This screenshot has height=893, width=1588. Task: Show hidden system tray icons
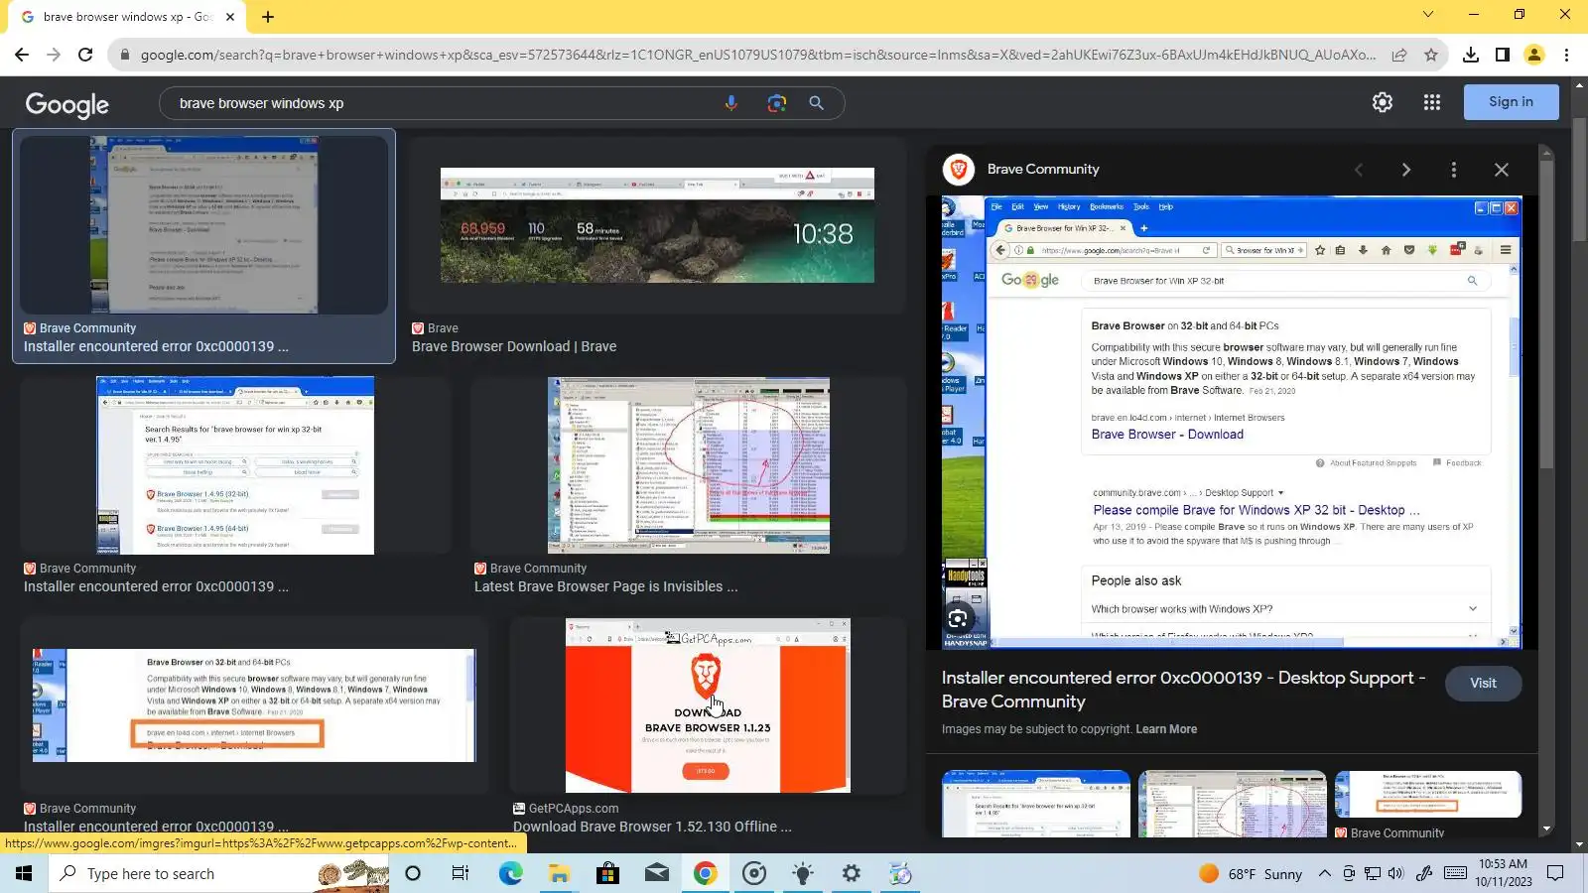1324,873
